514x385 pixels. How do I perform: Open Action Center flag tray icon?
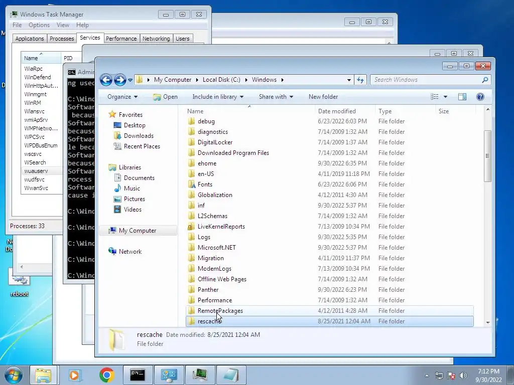point(451,375)
